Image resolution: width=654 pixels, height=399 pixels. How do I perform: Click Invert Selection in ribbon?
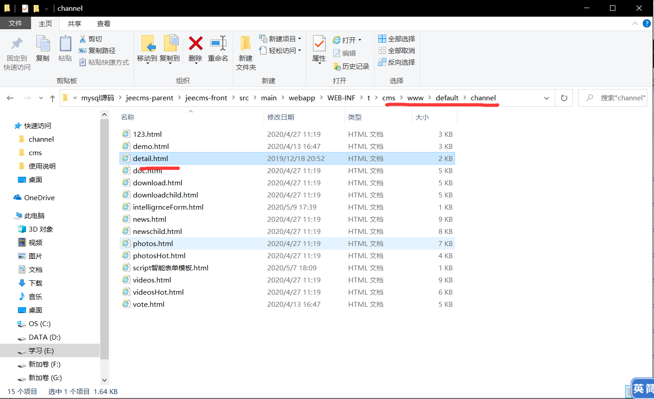[x=397, y=62]
